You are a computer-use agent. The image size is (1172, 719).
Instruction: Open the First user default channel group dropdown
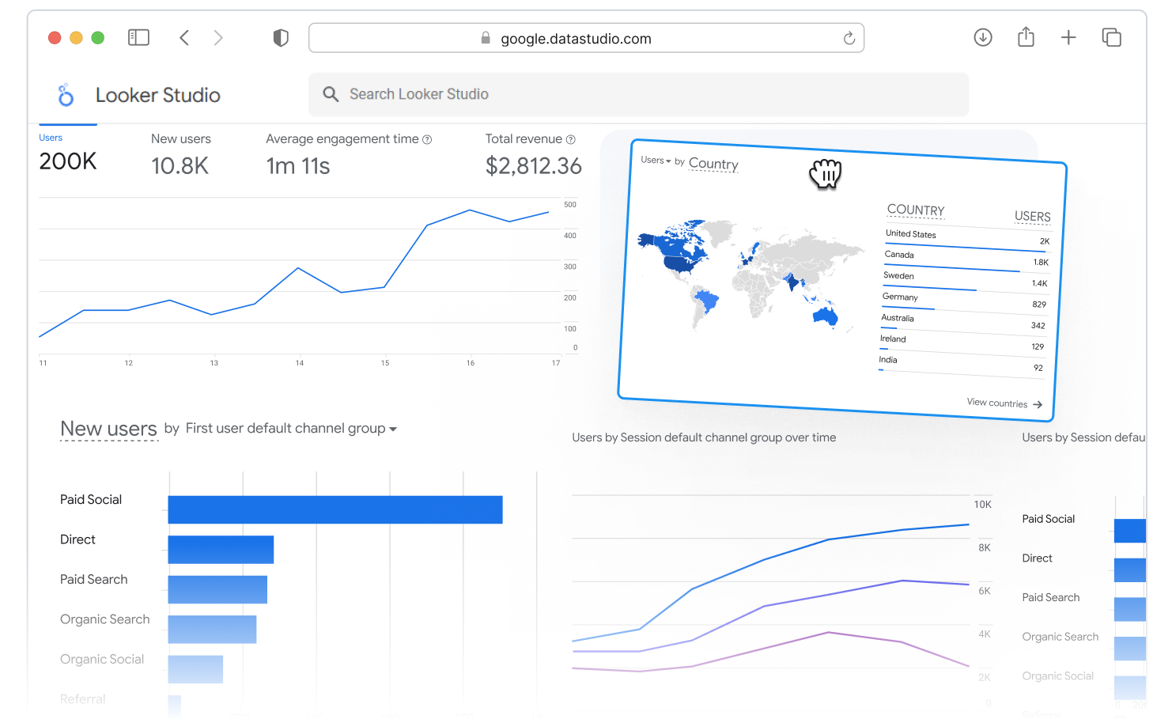pyautogui.click(x=290, y=428)
